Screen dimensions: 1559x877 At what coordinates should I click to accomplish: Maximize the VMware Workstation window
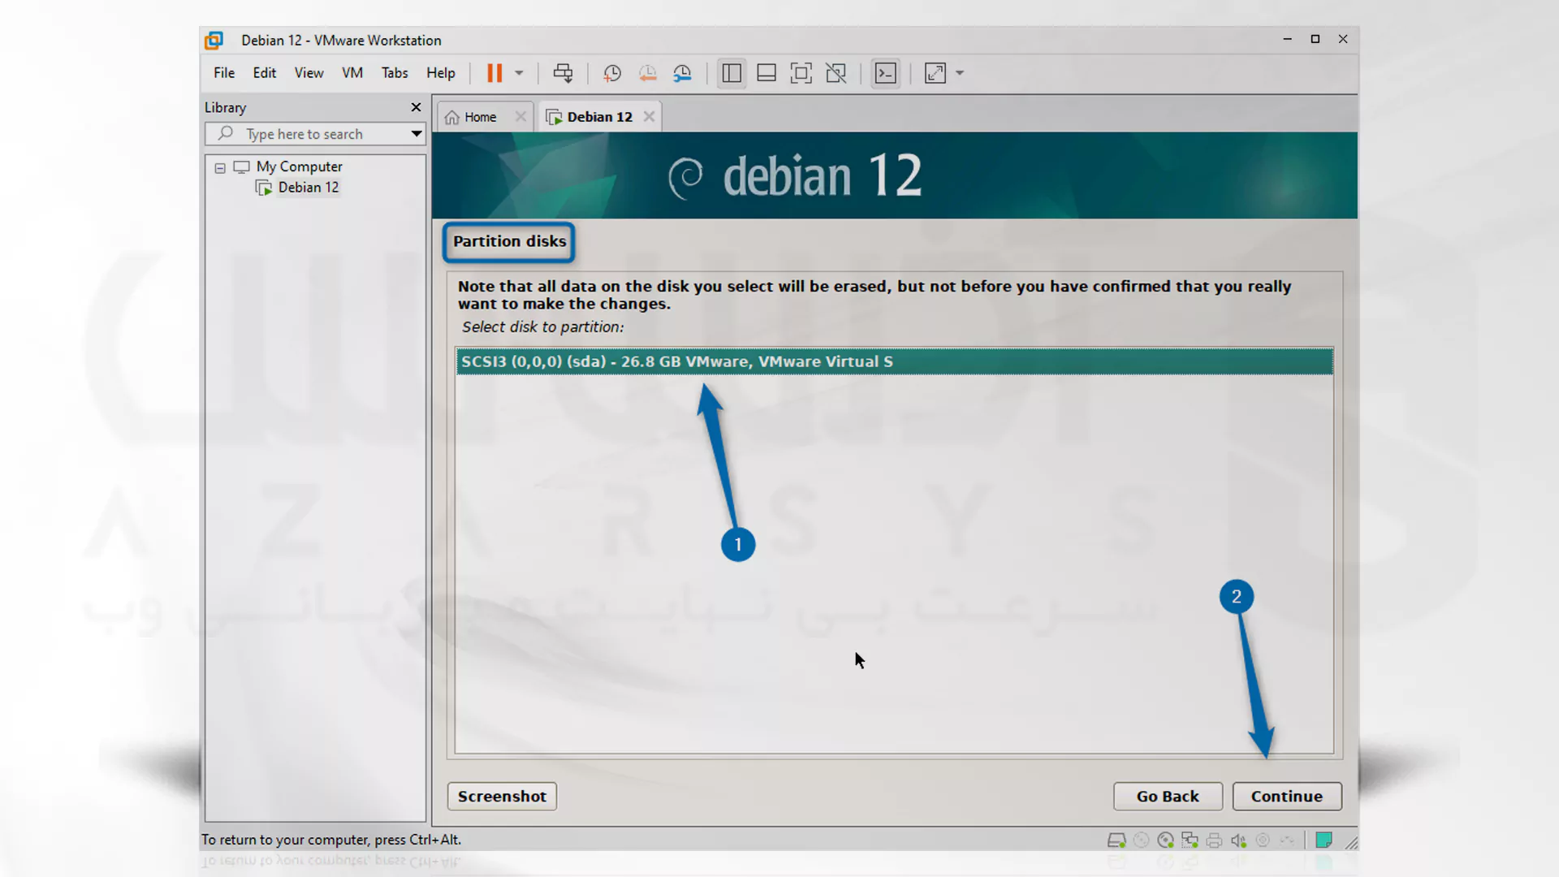(1315, 39)
